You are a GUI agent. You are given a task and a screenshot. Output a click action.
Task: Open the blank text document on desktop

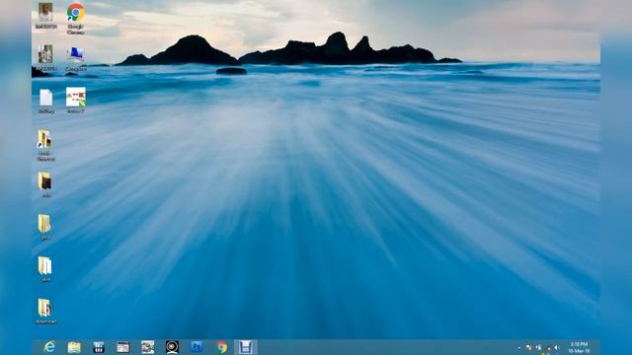point(46,101)
